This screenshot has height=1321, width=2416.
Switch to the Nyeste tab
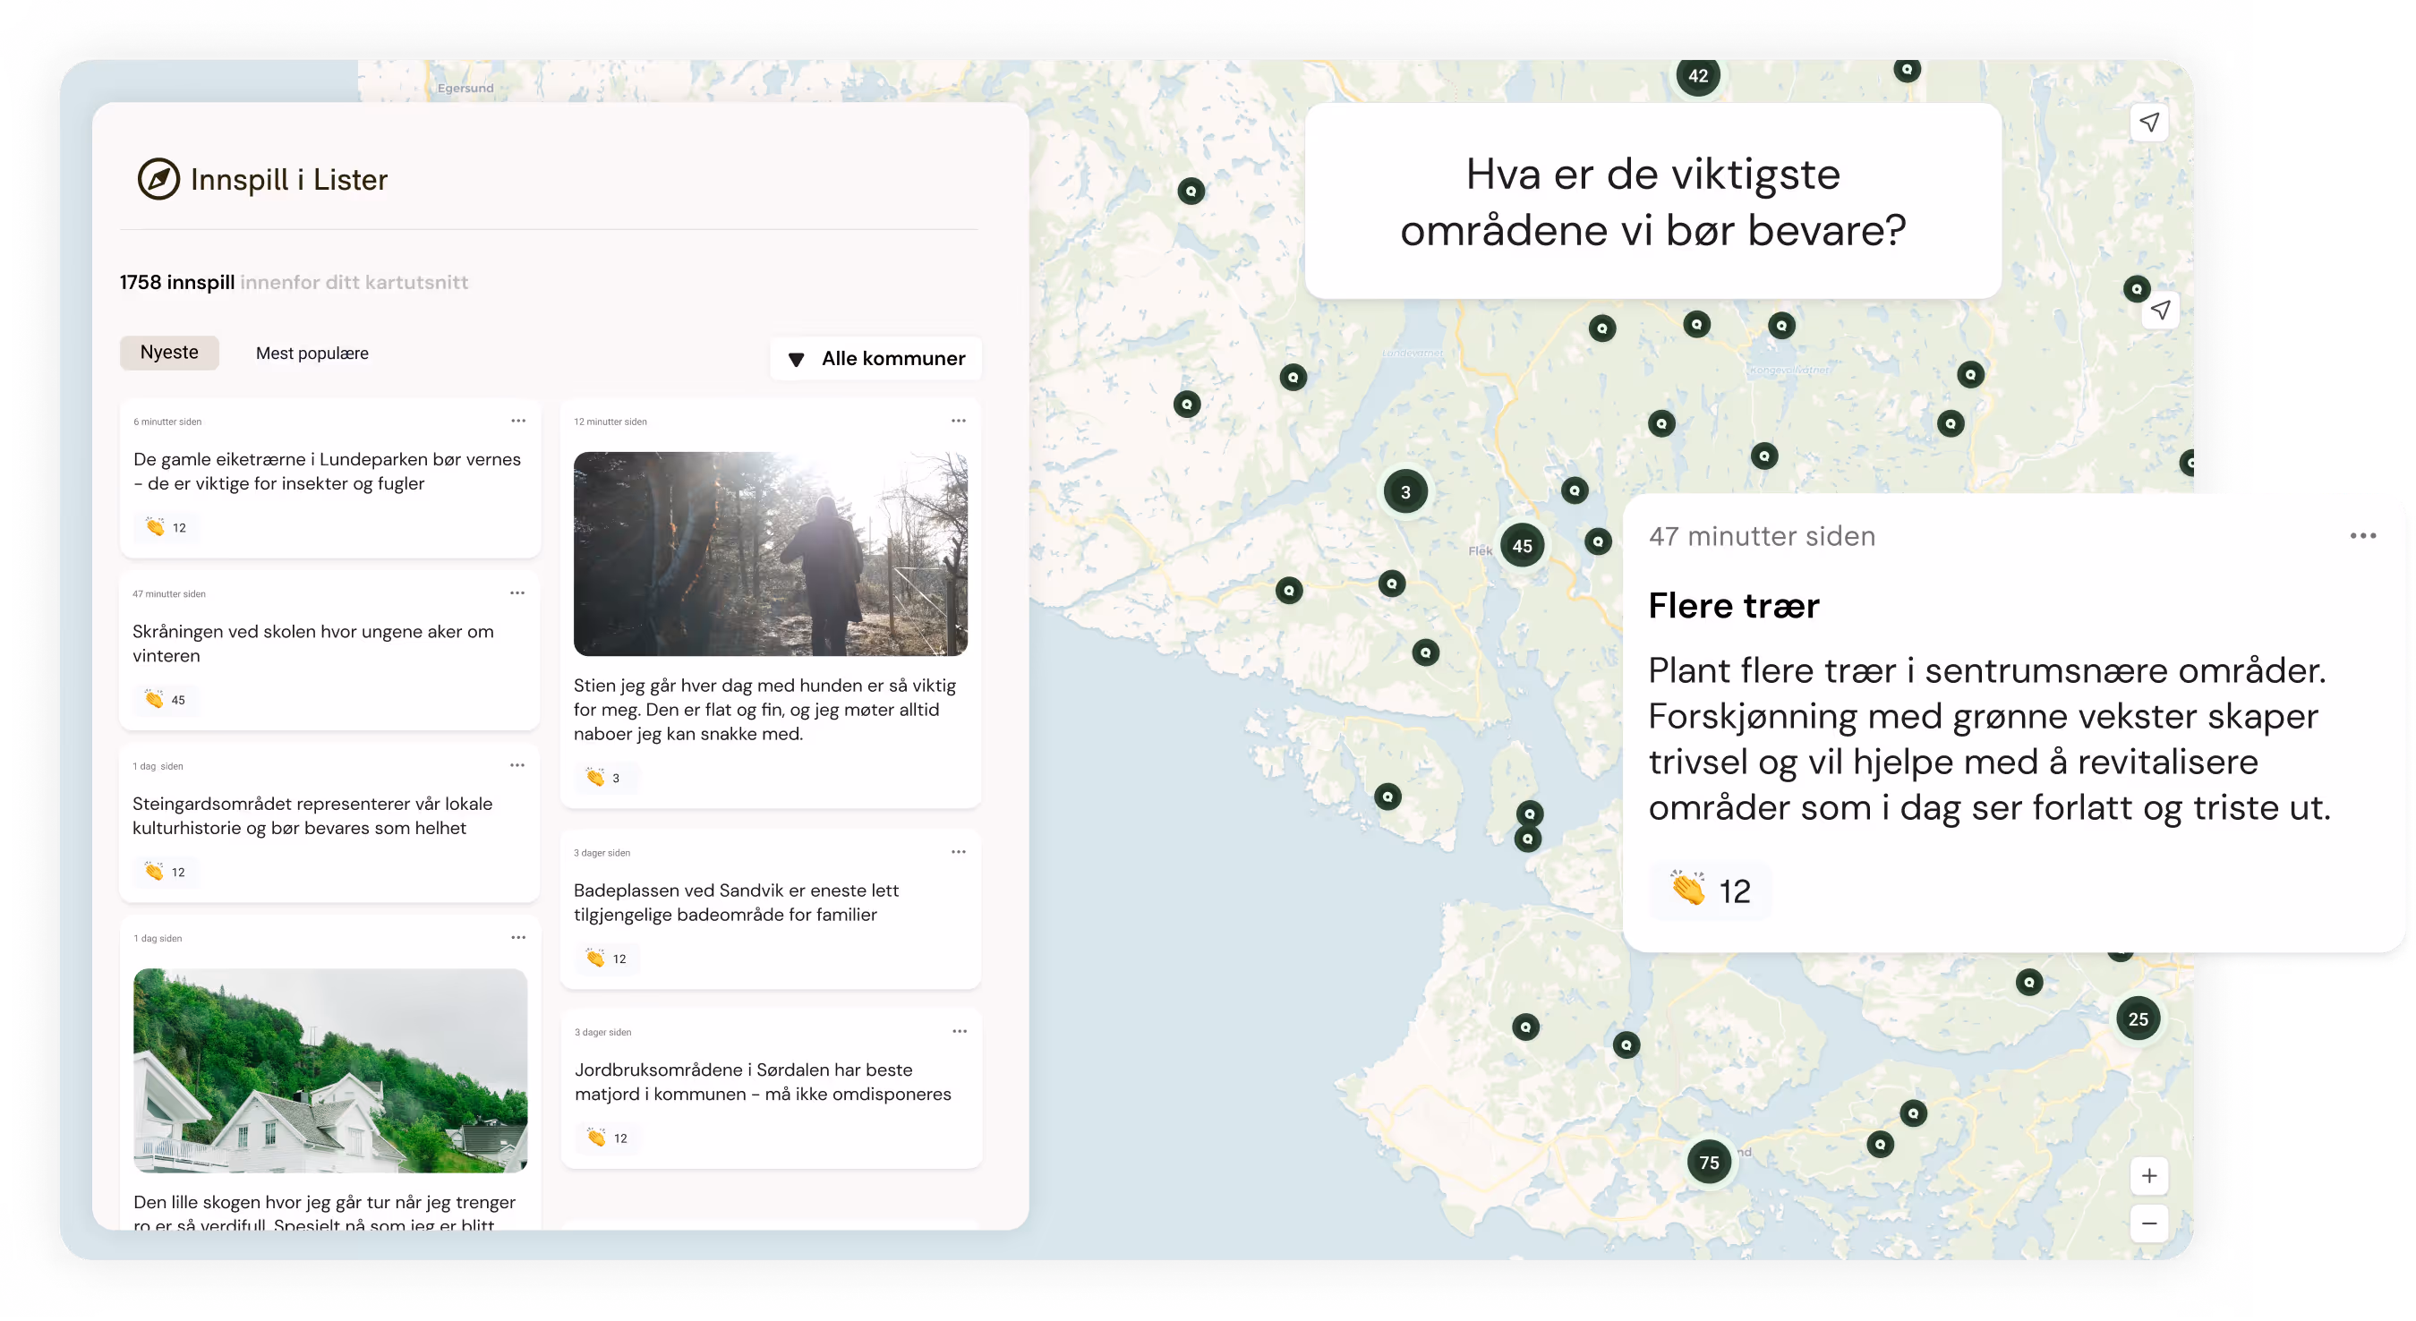click(169, 353)
